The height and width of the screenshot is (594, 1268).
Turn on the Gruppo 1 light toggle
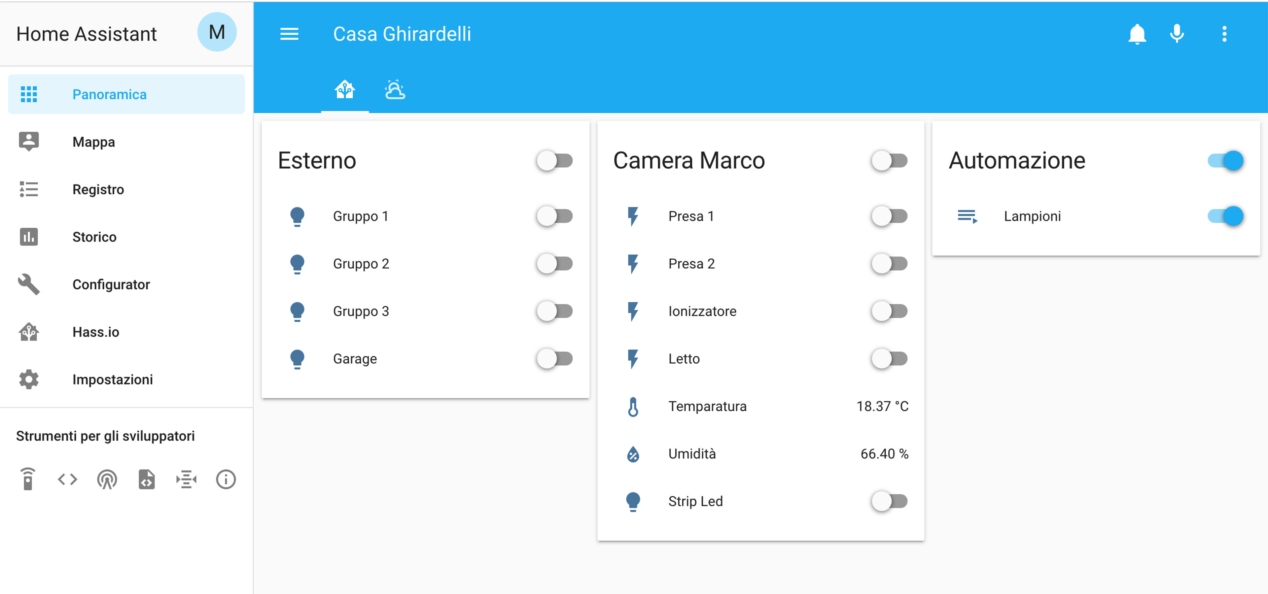click(x=554, y=216)
